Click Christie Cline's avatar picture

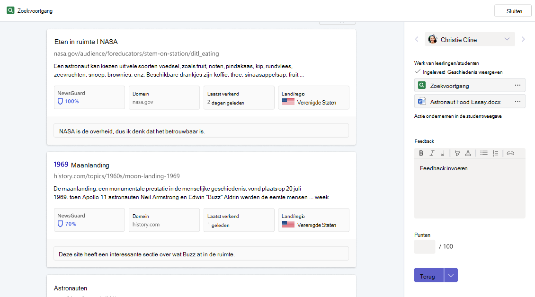433,40
